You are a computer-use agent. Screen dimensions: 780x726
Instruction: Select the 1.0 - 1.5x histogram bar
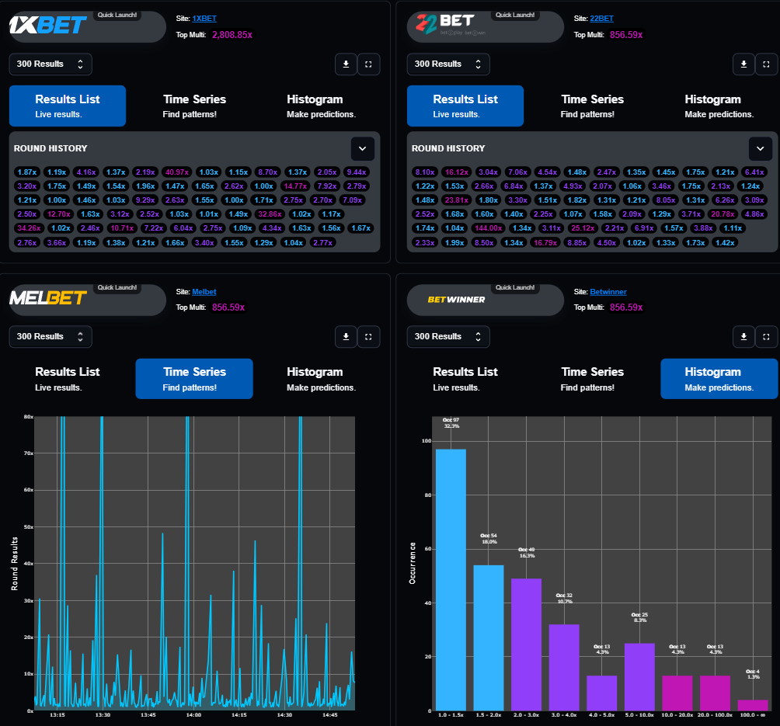[x=451, y=580]
